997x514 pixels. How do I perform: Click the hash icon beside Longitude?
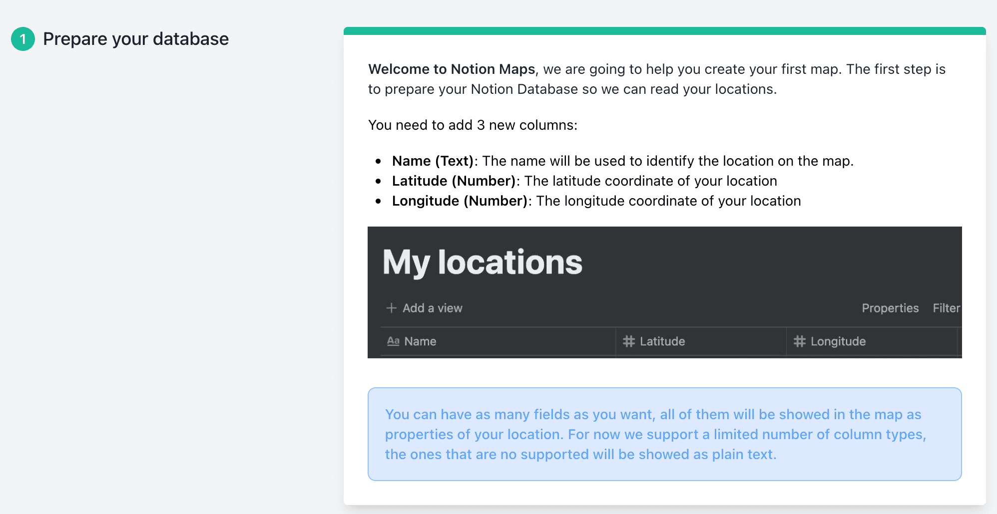[800, 341]
